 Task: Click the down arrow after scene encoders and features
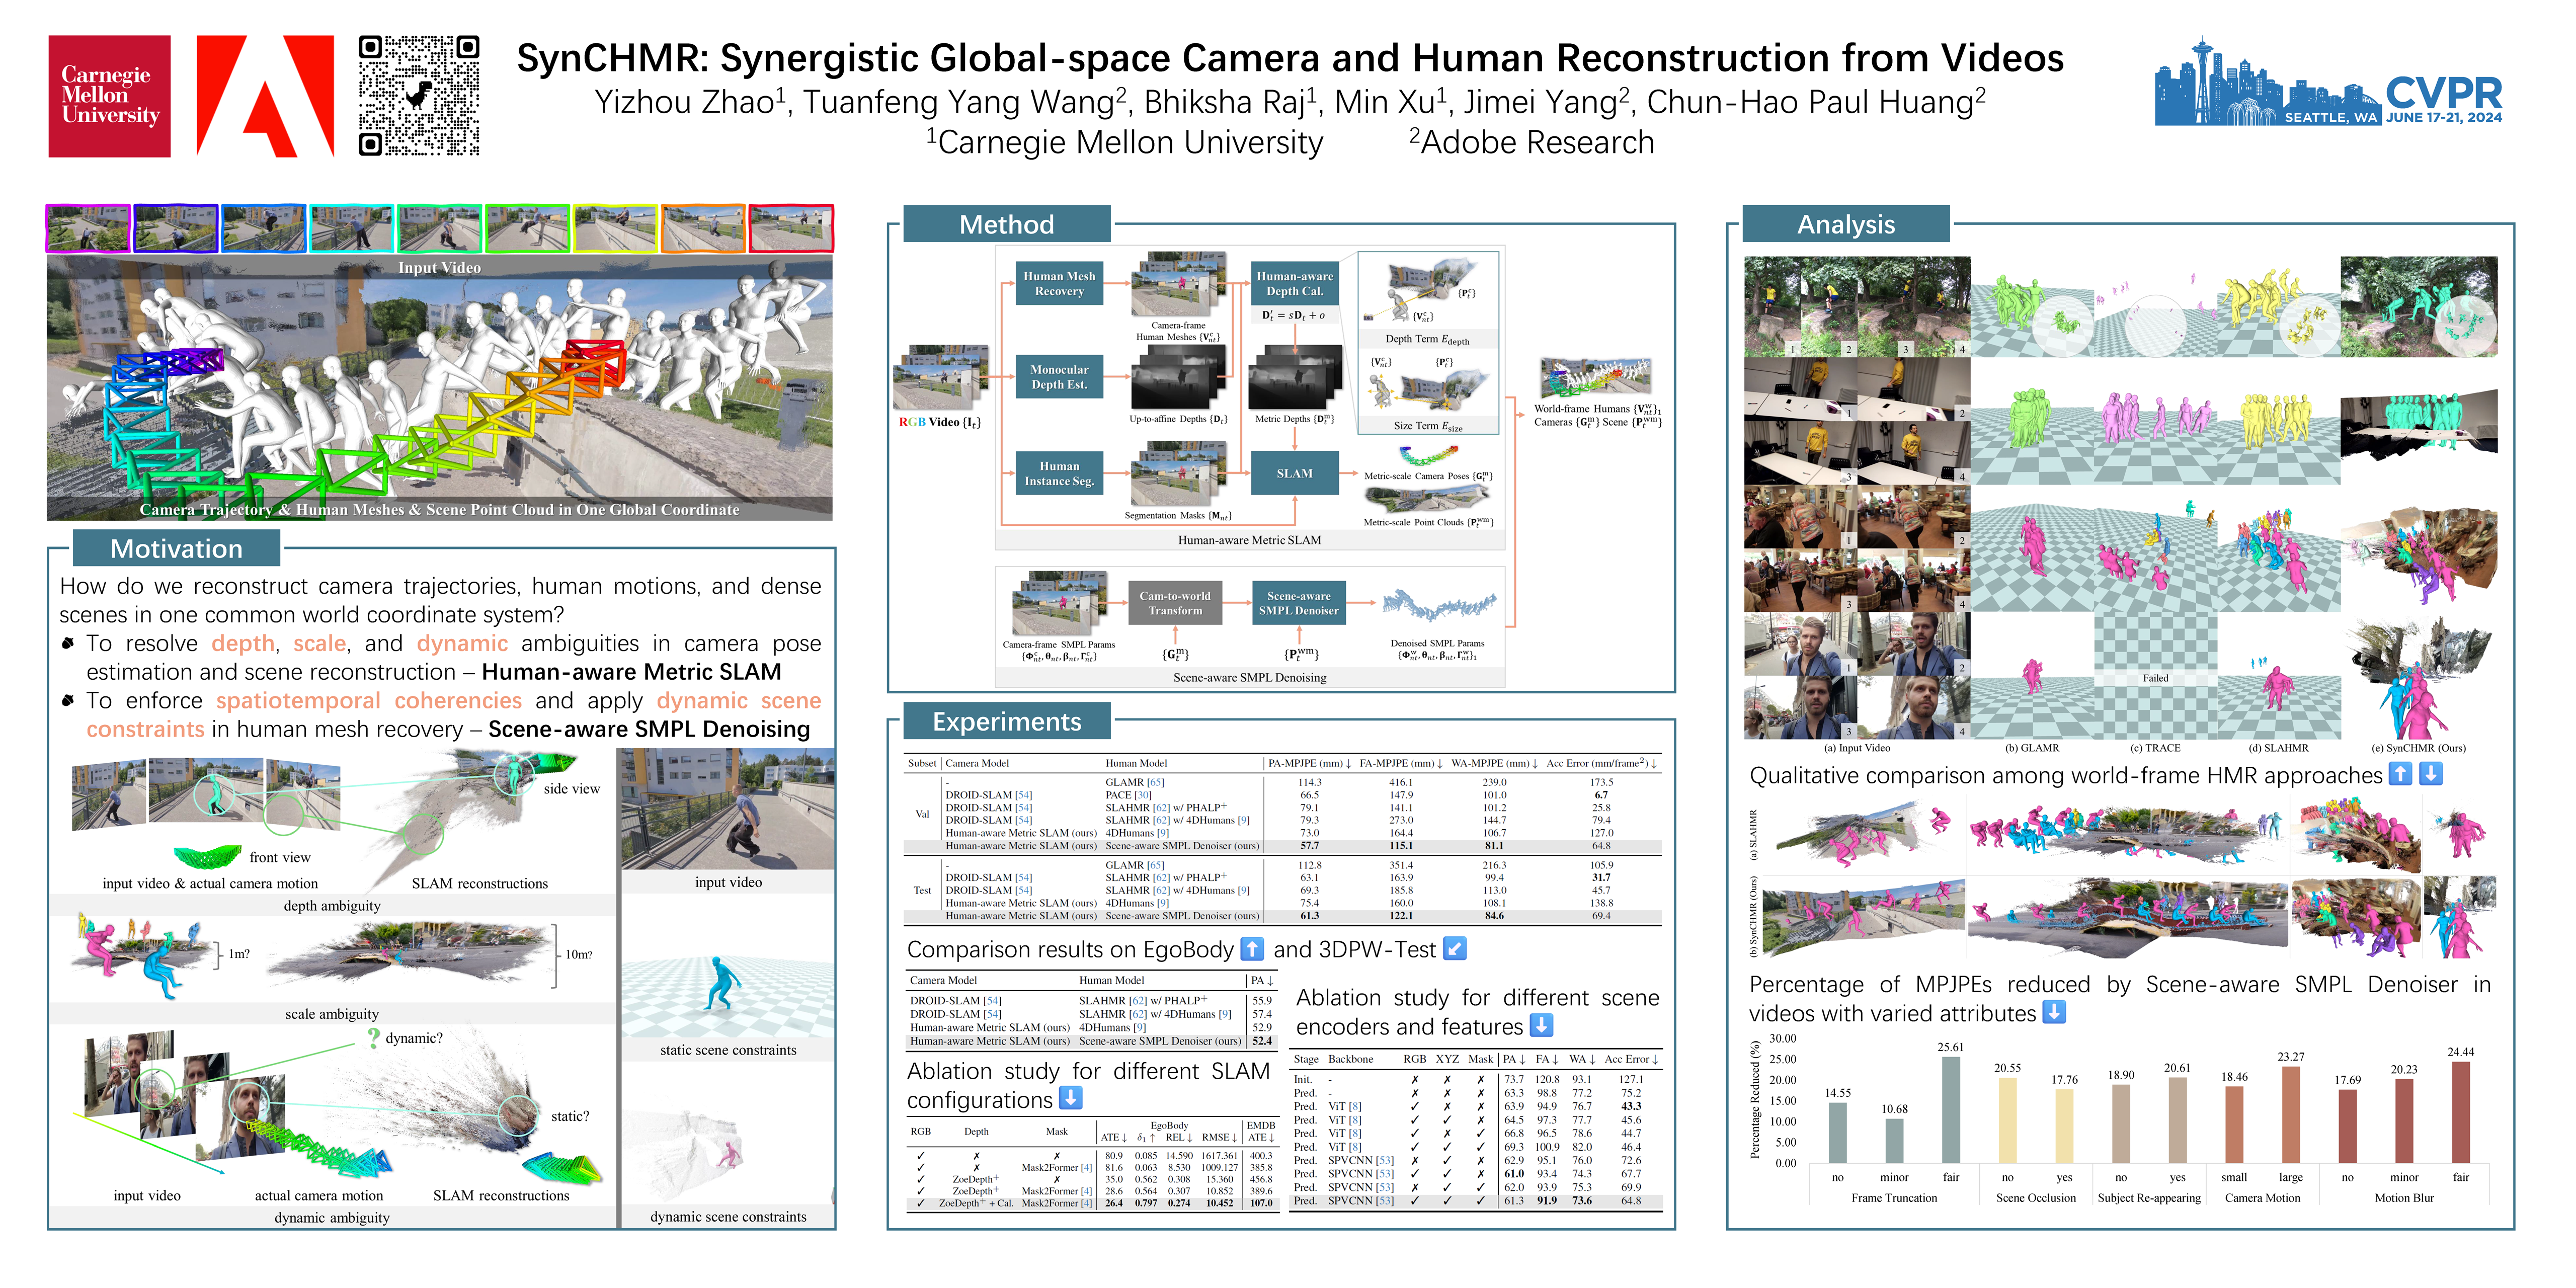pyautogui.click(x=1541, y=1025)
